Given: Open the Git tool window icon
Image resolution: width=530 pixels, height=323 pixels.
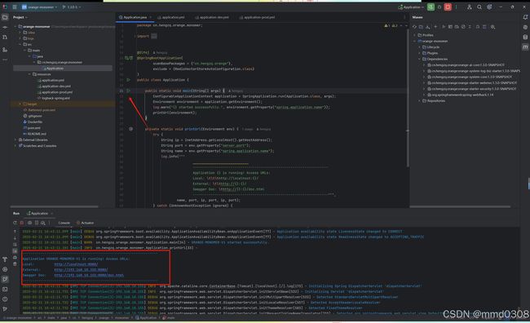Looking at the screenshot, I should (x=5, y=309).
